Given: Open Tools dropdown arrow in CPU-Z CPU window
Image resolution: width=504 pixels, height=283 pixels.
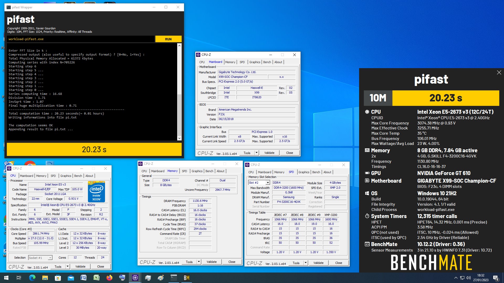Looking at the screenshot, I should (x=67, y=266).
